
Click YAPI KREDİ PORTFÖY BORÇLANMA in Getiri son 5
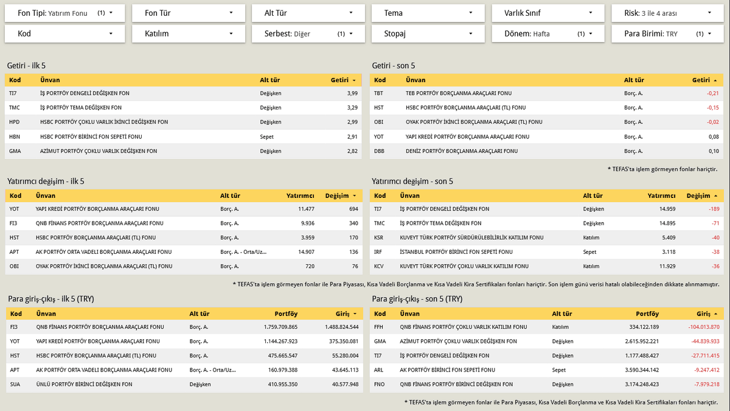pos(467,136)
